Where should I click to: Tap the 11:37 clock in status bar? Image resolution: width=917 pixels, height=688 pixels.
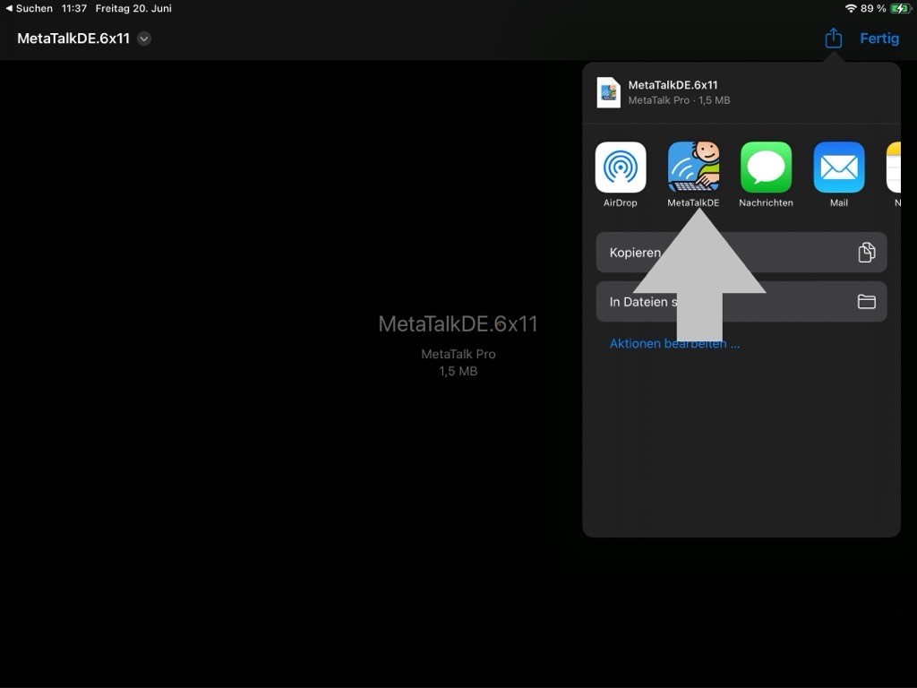coord(73,8)
